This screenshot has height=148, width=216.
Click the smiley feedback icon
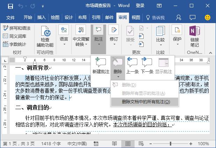208,17
